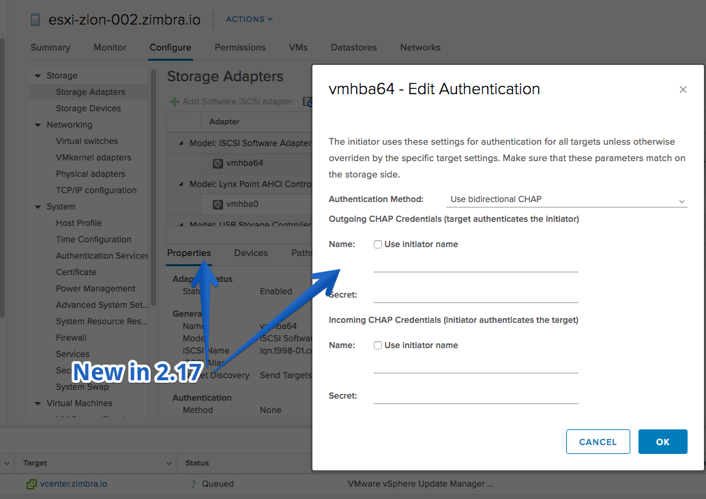
Task: Click the Status column header in tasks
Action: 197,463
